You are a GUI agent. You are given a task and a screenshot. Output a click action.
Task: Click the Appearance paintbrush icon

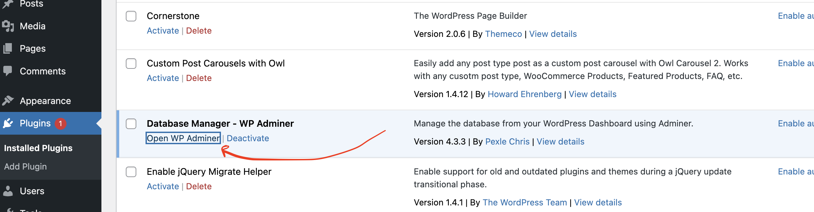tap(8, 100)
